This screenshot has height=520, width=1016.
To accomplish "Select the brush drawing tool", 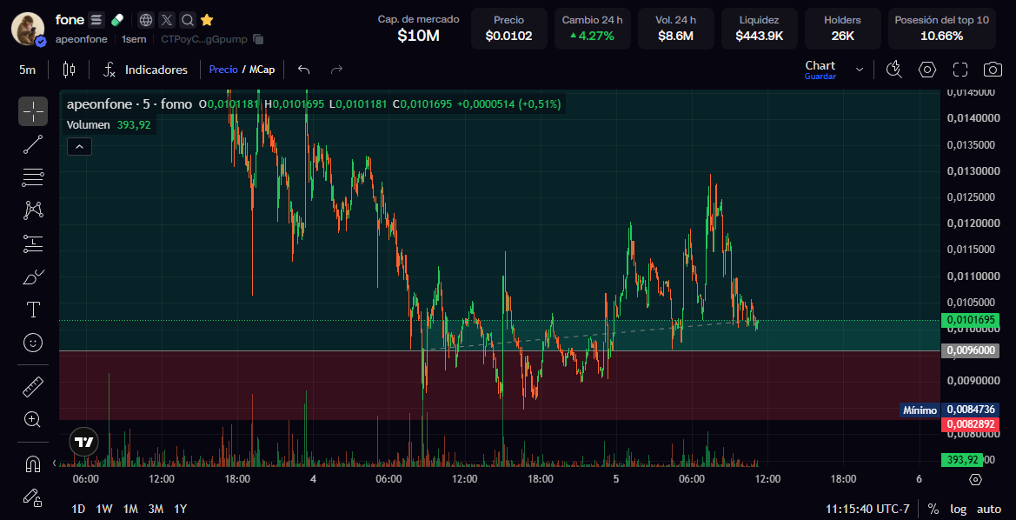I will pyautogui.click(x=33, y=277).
